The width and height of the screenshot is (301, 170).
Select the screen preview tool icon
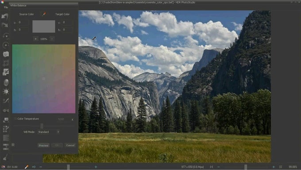pyautogui.click(x=6, y=120)
